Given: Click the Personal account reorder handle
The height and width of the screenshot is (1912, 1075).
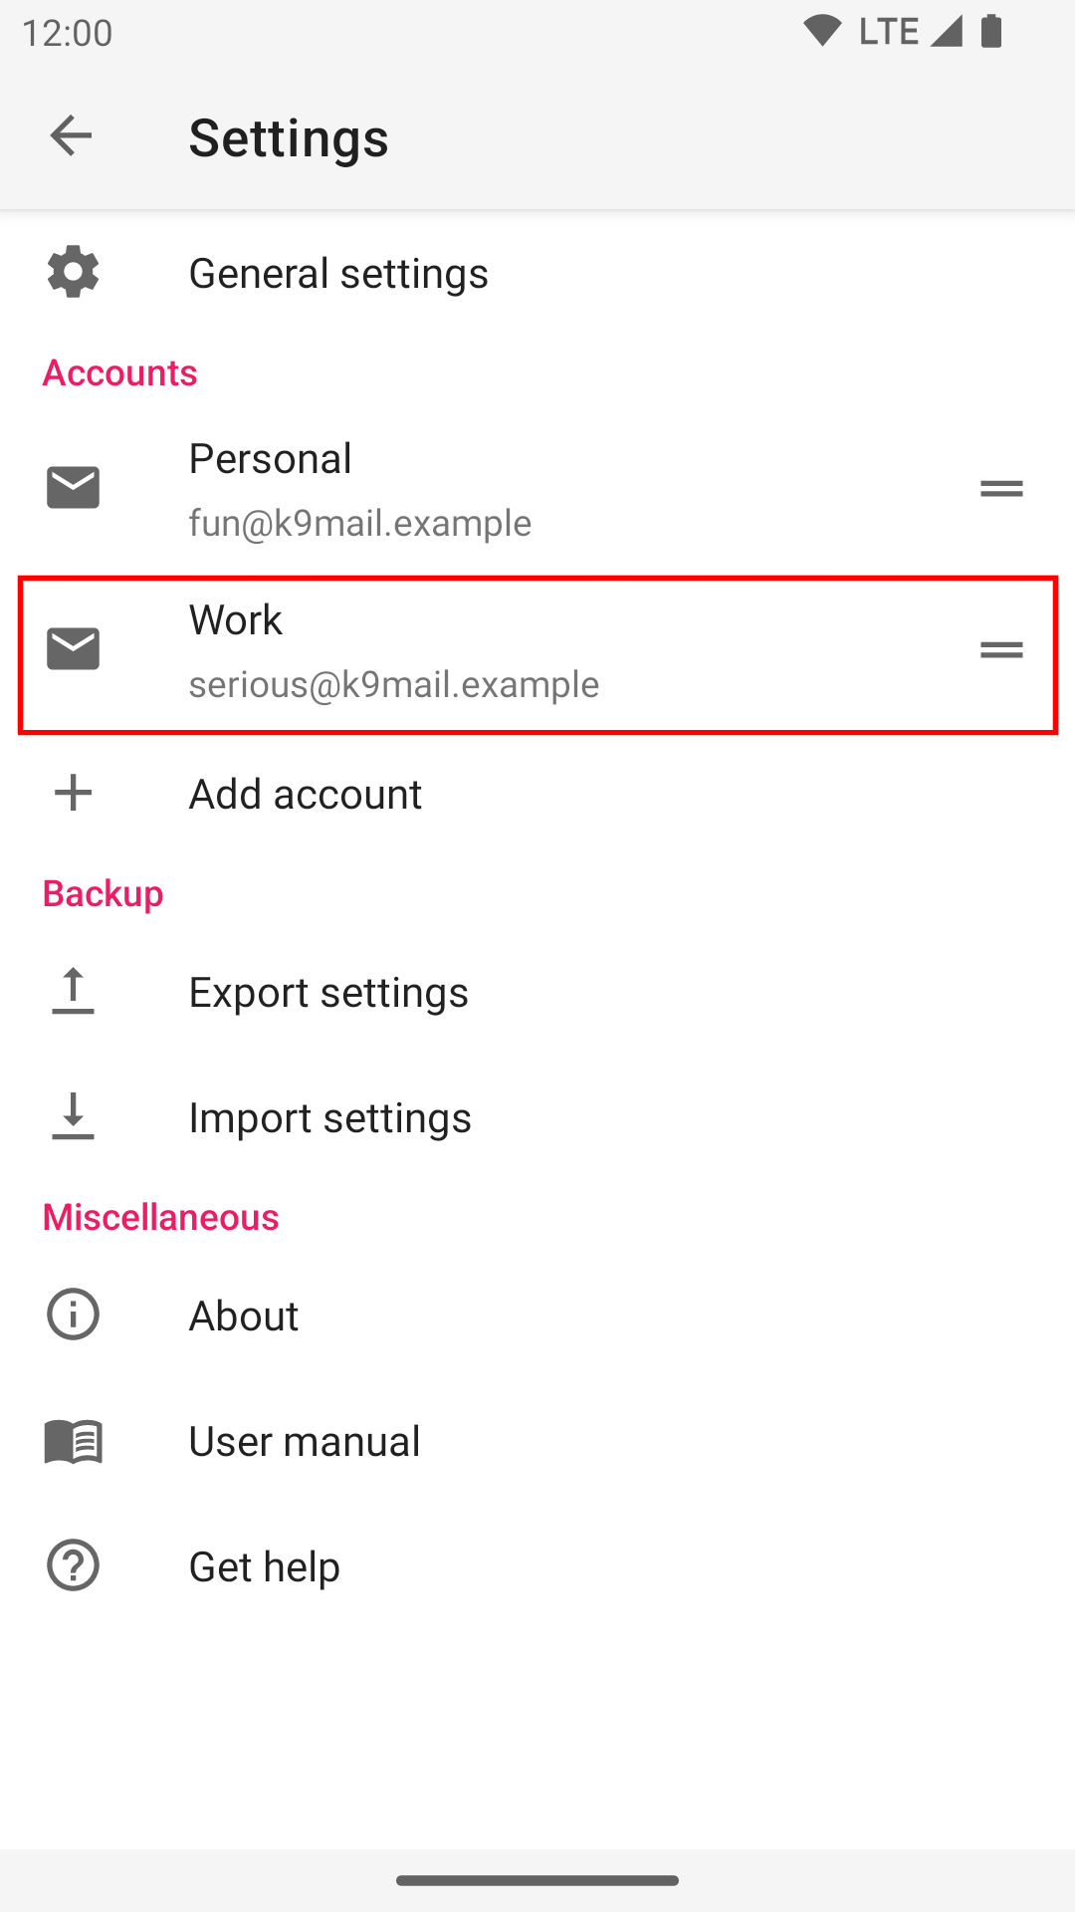Looking at the screenshot, I should pyautogui.click(x=1001, y=488).
